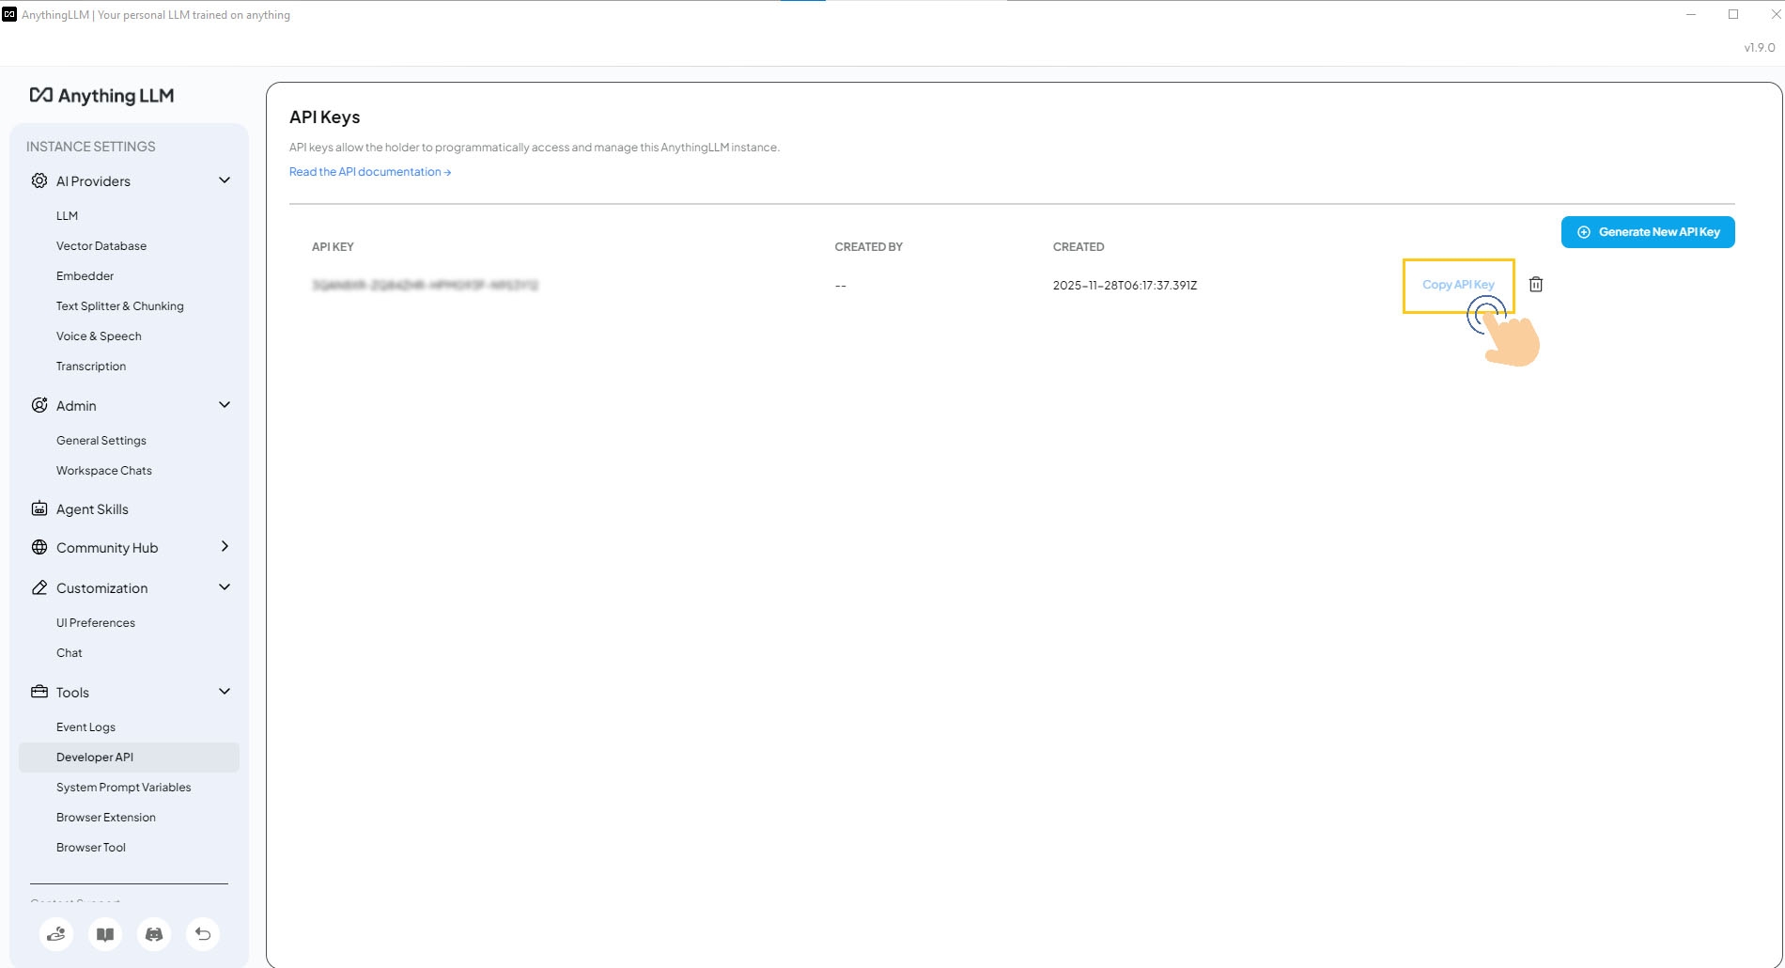This screenshot has width=1785, height=968.
Task: Collapse the AI Providers section
Action: coord(225,180)
